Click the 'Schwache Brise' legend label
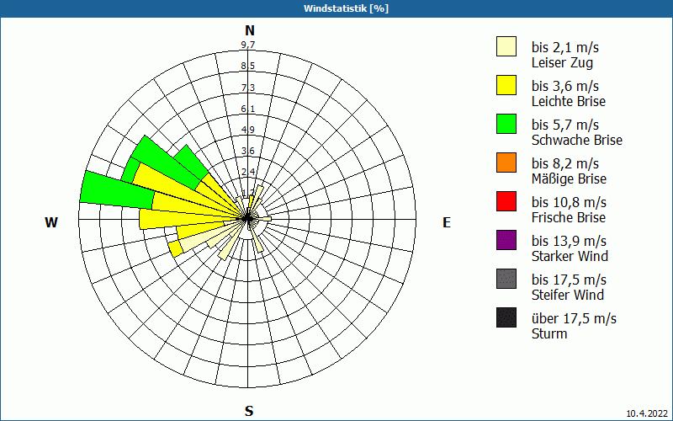Screen dimensions: 673x421 tap(576, 140)
